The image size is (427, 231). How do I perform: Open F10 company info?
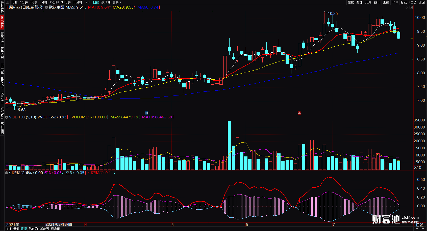[x=395, y=2]
